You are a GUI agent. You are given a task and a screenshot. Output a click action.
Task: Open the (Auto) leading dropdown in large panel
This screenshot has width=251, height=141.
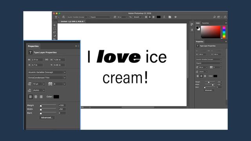39,90
